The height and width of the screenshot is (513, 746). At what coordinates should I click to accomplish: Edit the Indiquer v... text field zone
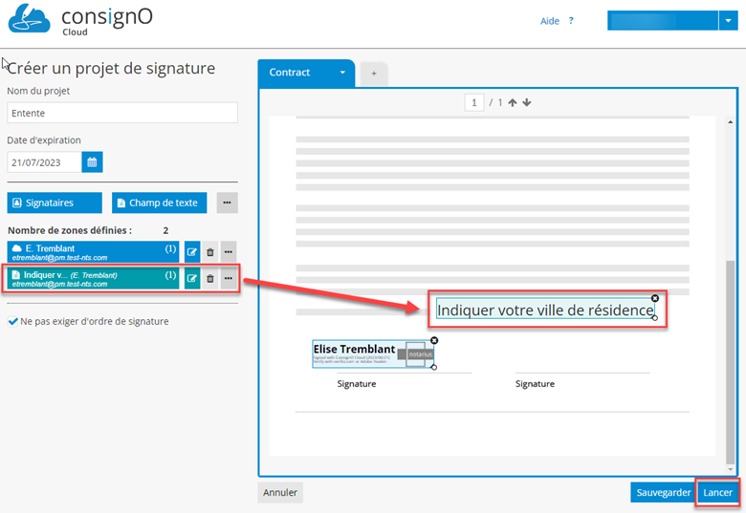pos(192,278)
